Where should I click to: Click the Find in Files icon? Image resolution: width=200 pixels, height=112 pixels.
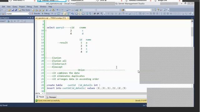point(123,10)
